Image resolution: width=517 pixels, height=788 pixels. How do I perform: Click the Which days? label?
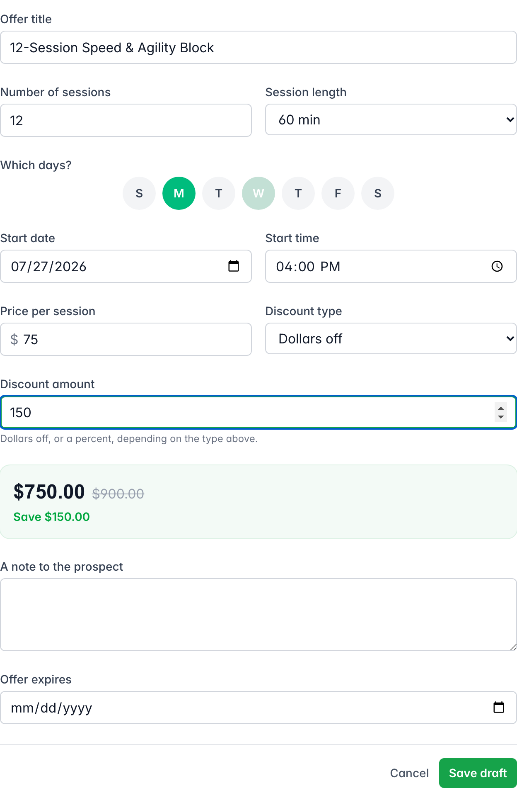[x=36, y=165]
